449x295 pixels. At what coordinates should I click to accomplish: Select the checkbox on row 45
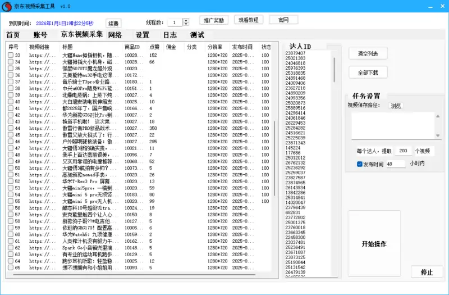click(x=10, y=135)
